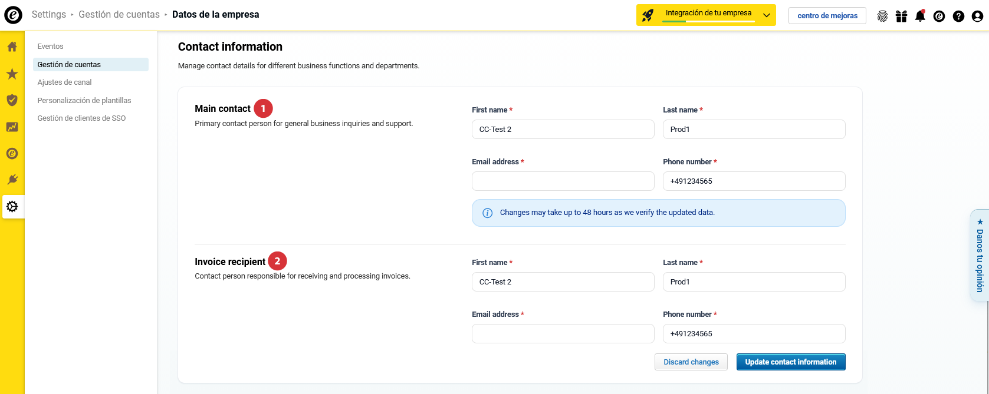Go to Personalización de plantillas
Viewport: 989px width, 394px height.
pyautogui.click(x=84, y=101)
